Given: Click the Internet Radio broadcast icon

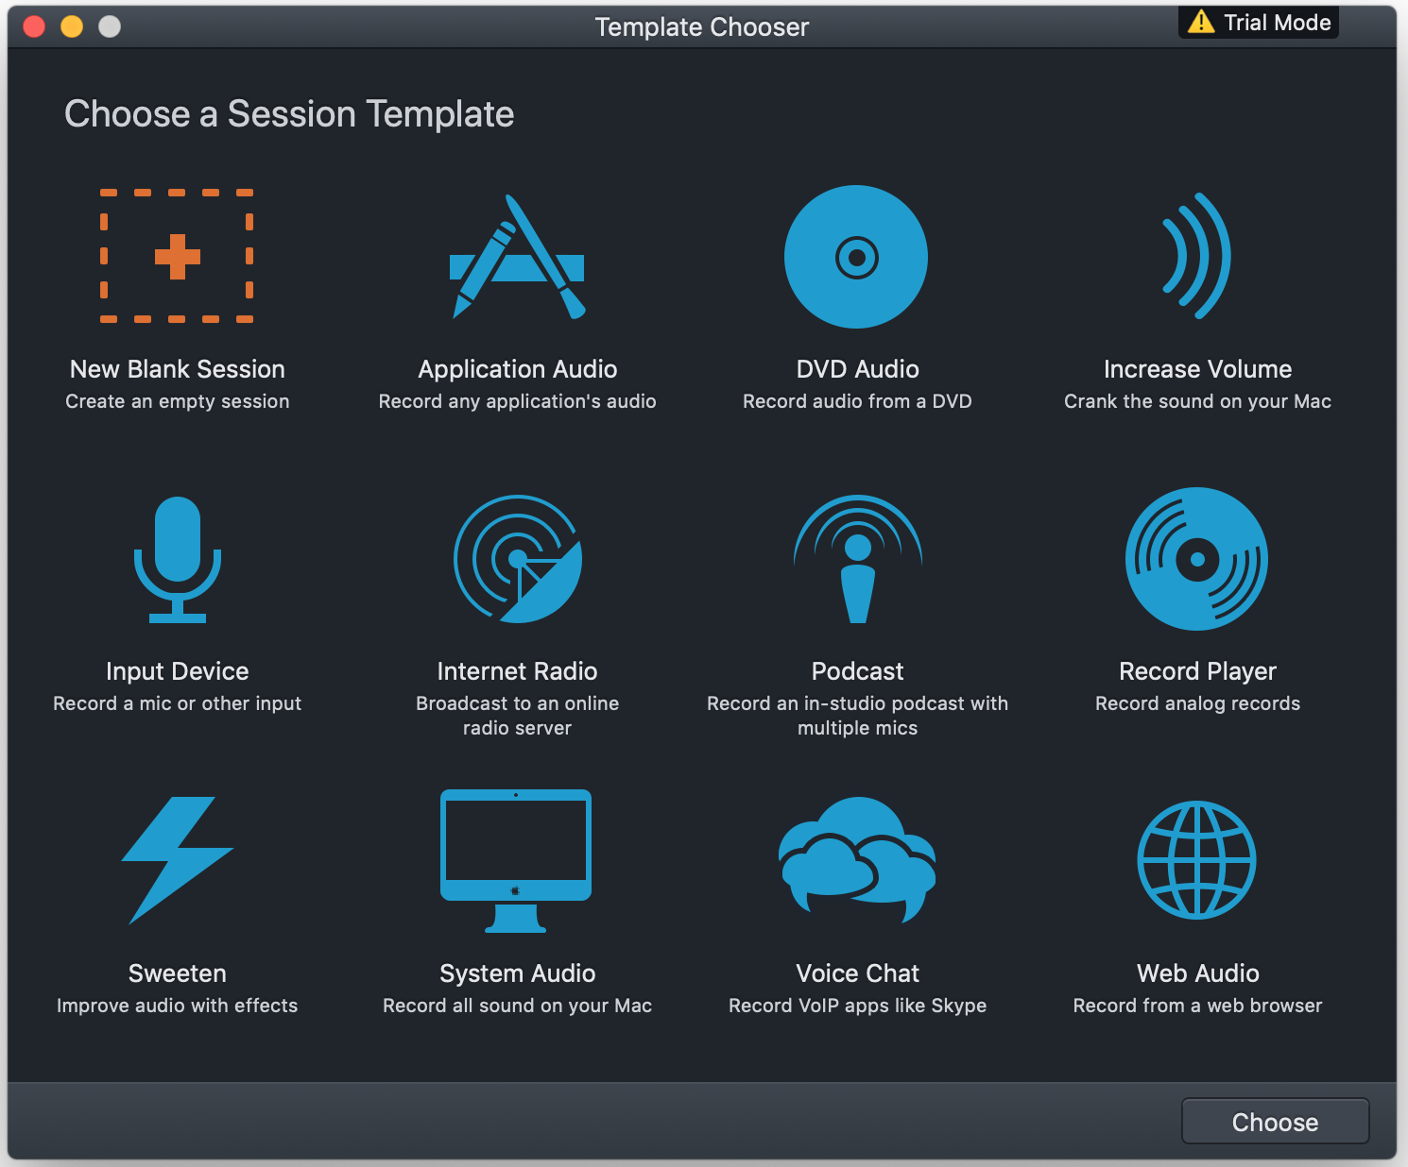Looking at the screenshot, I should [517, 559].
